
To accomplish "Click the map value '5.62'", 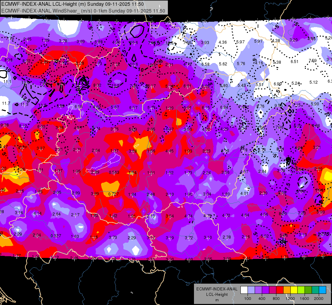I will 223,64.
